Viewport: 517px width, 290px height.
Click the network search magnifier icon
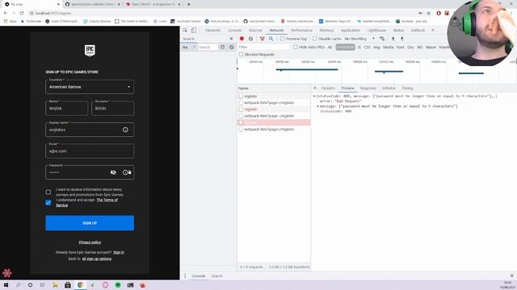click(x=271, y=39)
